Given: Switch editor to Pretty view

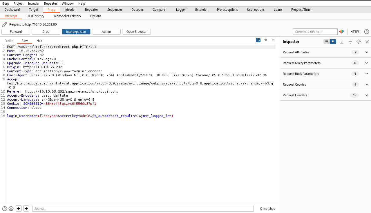Looking at the screenshot, I should click(x=9, y=41).
